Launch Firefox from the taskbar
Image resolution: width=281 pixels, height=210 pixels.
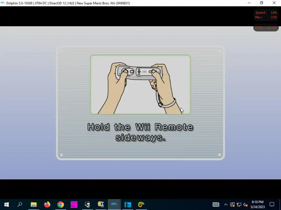tap(47, 205)
